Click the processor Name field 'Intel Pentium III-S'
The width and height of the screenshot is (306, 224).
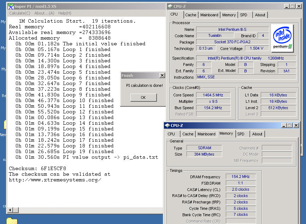(232, 29)
